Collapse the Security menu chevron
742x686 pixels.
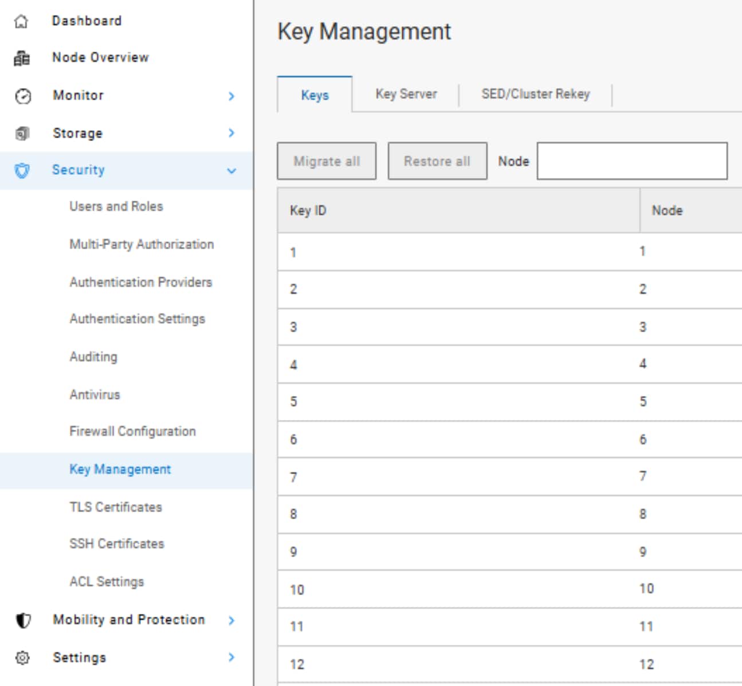(231, 171)
